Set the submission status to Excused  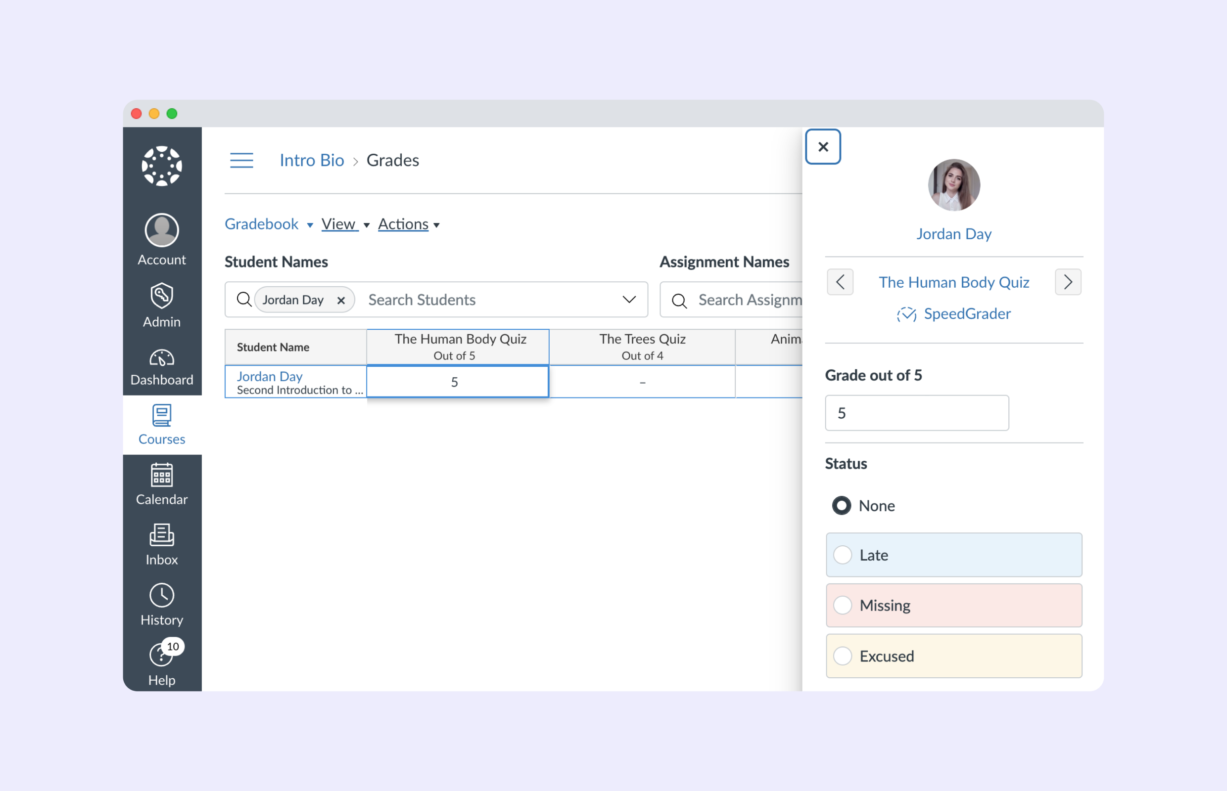pyautogui.click(x=843, y=656)
